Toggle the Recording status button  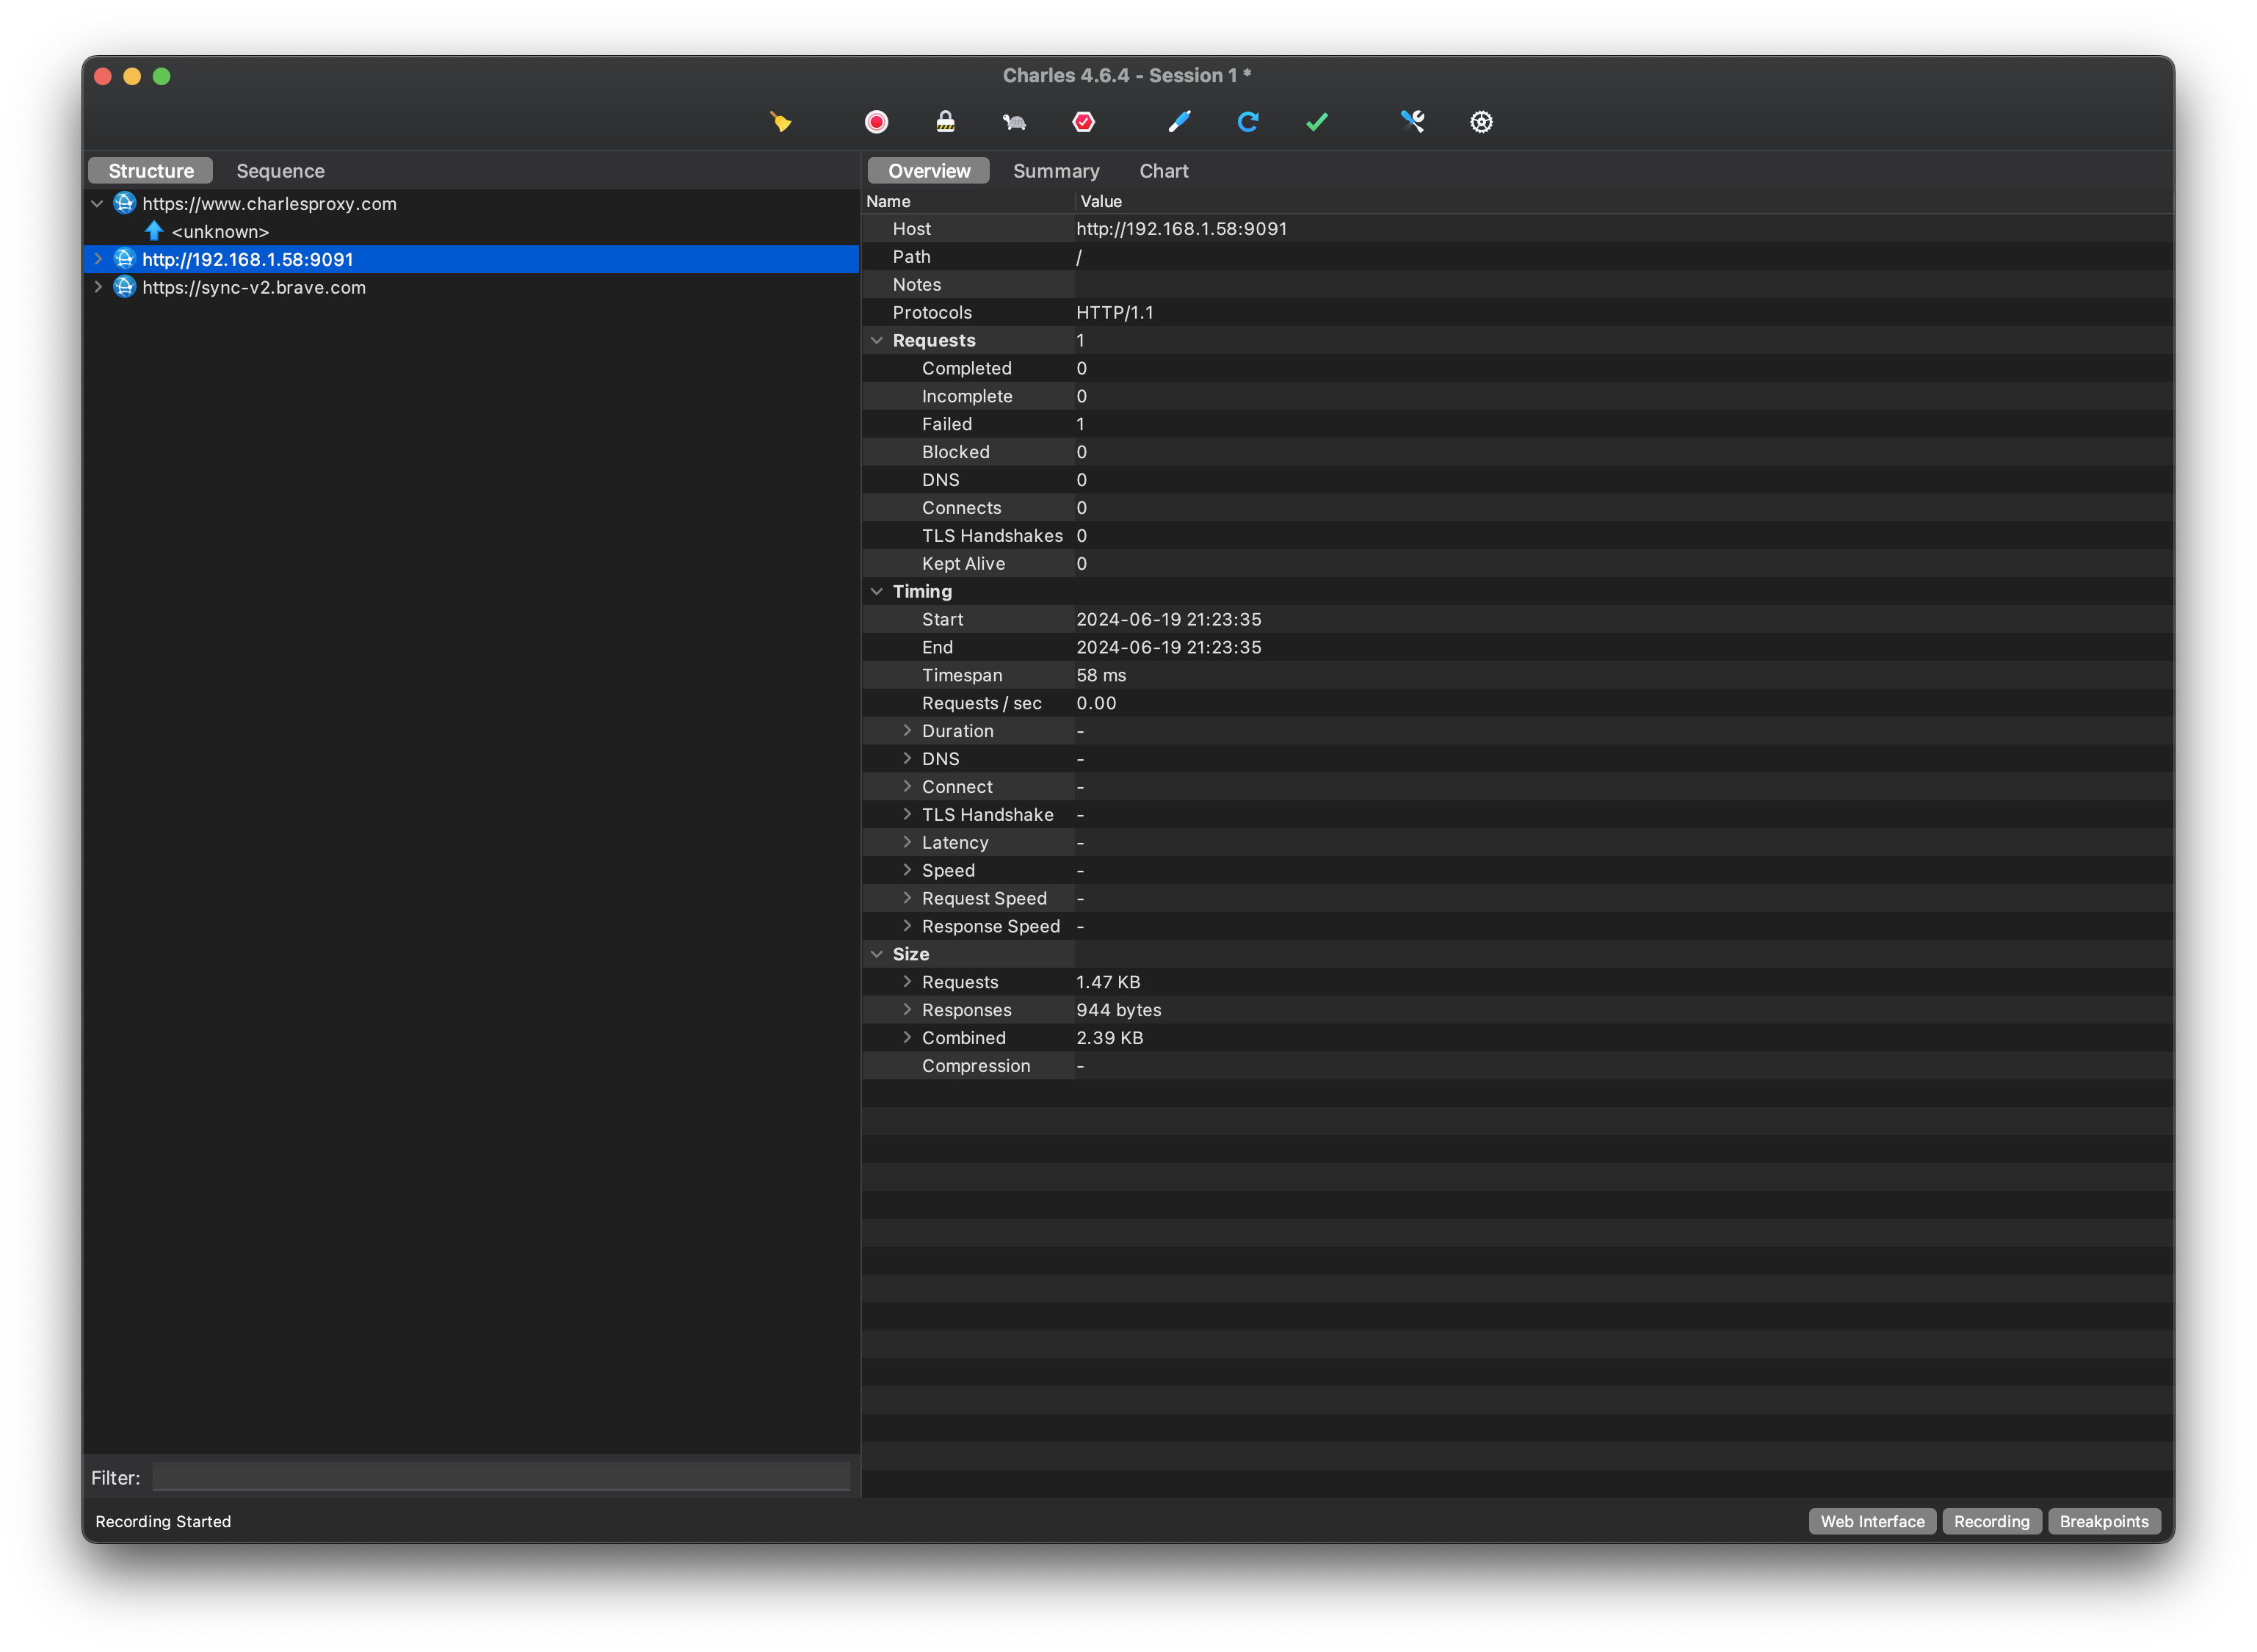[1991, 1521]
